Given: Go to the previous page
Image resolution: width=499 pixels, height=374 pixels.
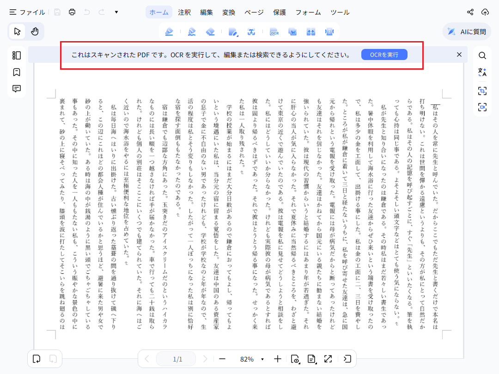Looking at the screenshot, I should tap(147, 359).
